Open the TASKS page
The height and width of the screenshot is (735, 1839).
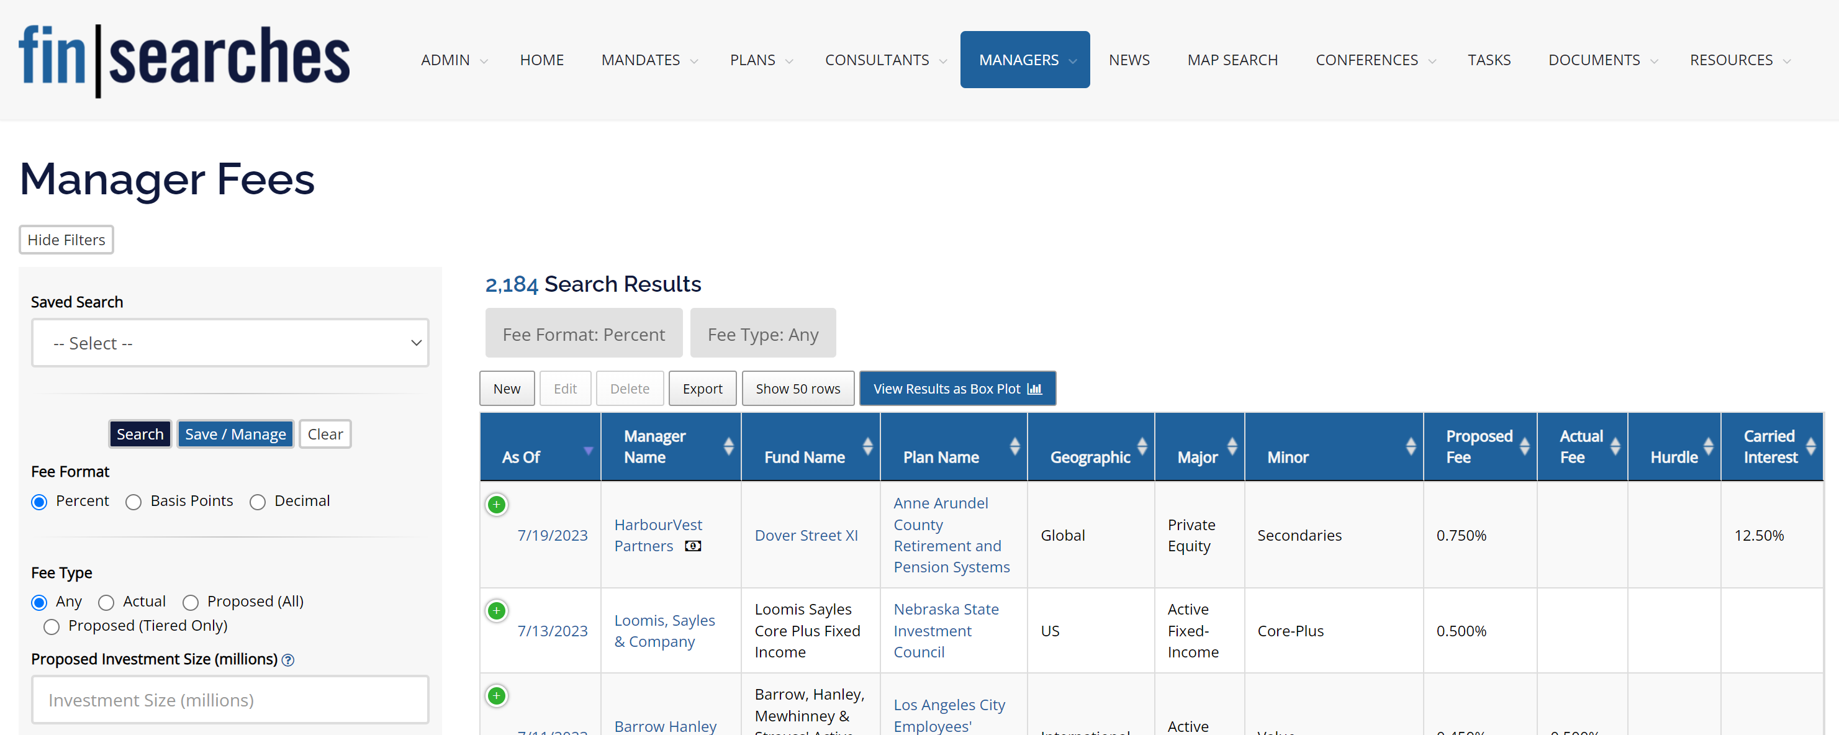[x=1488, y=60]
